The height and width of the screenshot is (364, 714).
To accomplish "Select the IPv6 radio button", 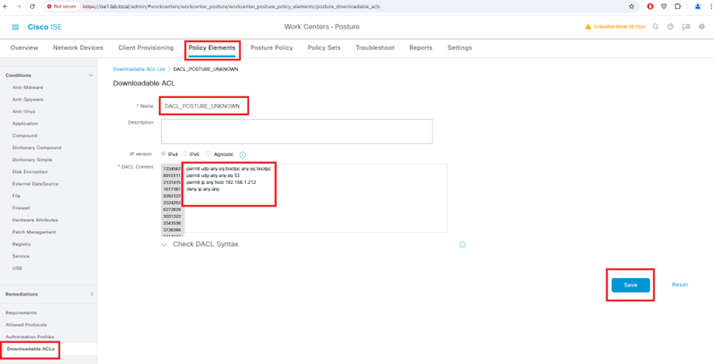I will 185,154.
